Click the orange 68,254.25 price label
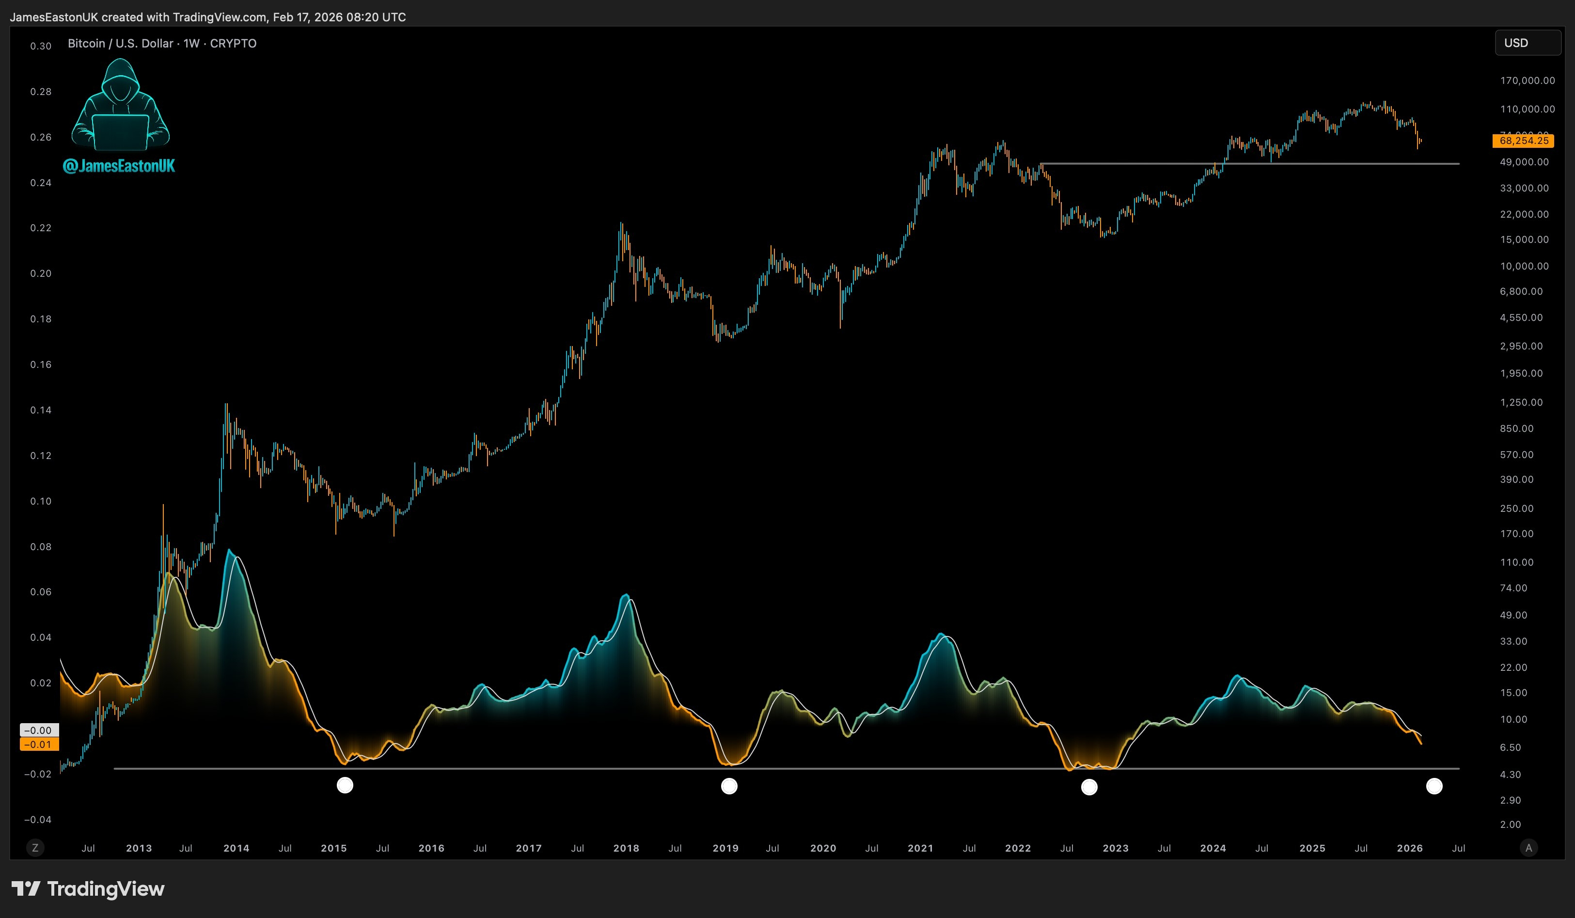Viewport: 1575px width, 918px height. pos(1523,141)
